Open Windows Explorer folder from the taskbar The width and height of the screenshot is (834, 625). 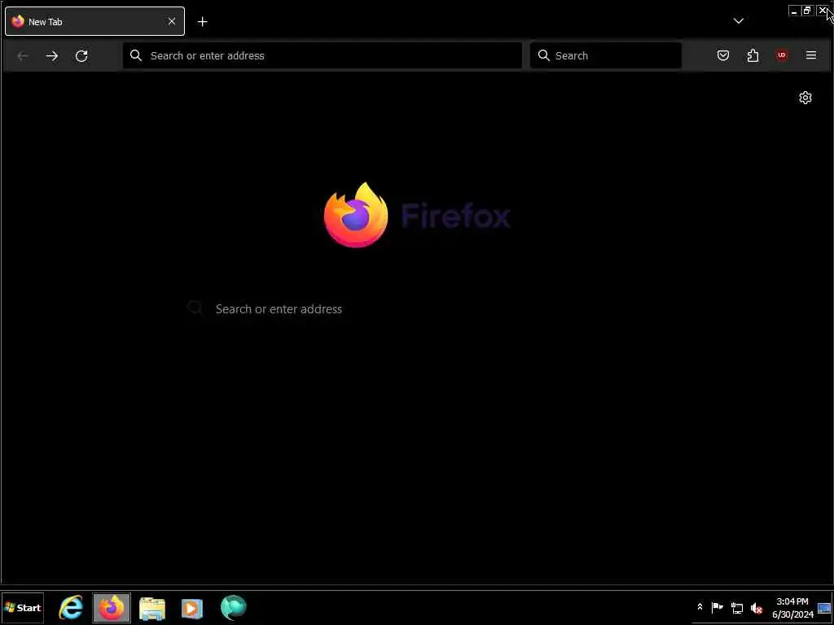pyautogui.click(x=152, y=608)
